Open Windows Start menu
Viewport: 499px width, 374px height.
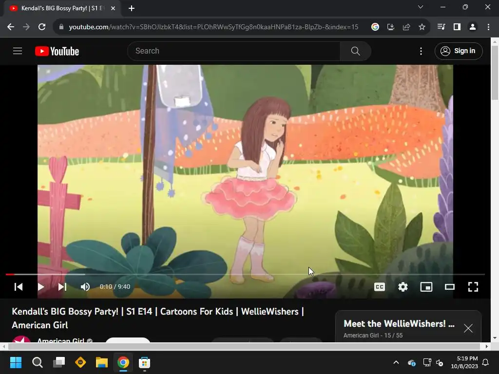click(x=16, y=362)
